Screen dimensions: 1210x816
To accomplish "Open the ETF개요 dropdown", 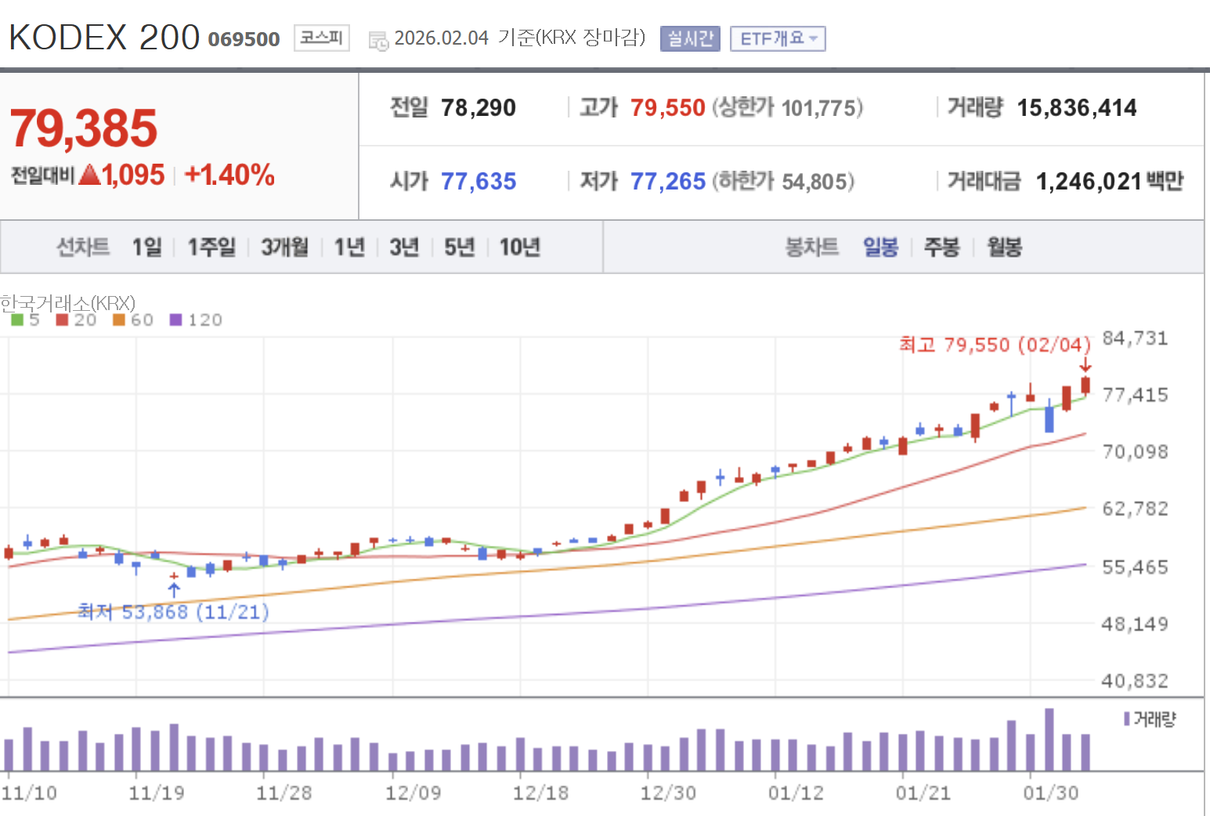I will tap(778, 38).
